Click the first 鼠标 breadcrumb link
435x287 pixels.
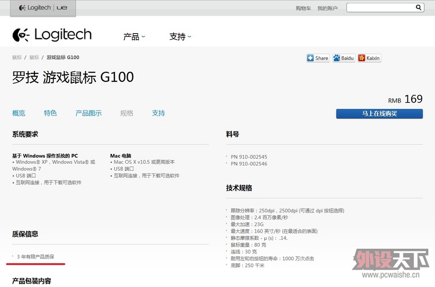[17, 57]
